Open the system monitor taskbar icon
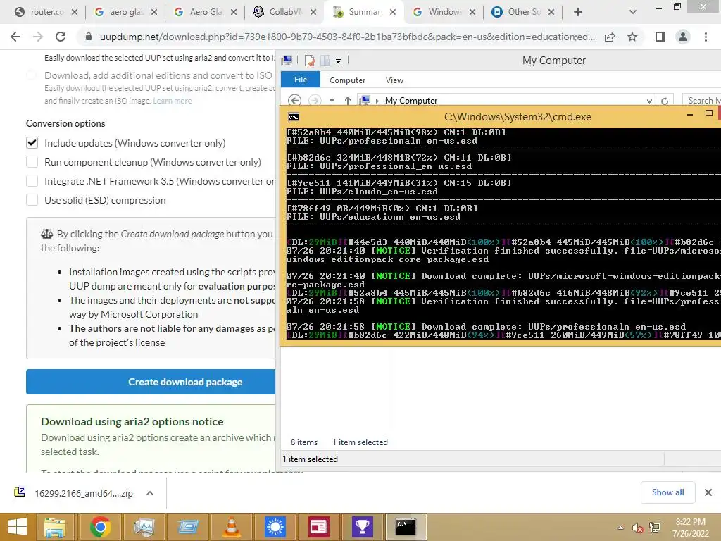 click(144, 527)
